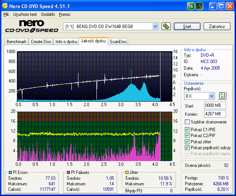236x196 pixels.
Task: Click the Prędkość value 8.20X
Action: [223, 189]
